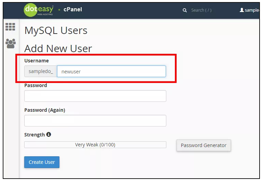263x181 pixels.
Task: Click the sampledo_ username prefix box
Action: click(41, 71)
